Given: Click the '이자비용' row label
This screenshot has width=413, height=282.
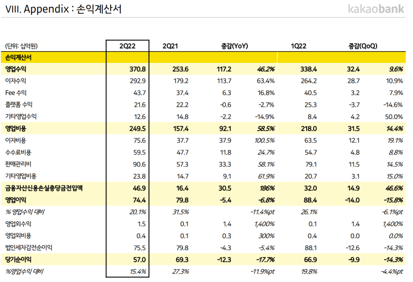Looking at the screenshot, I should click(x=15, y=140).
